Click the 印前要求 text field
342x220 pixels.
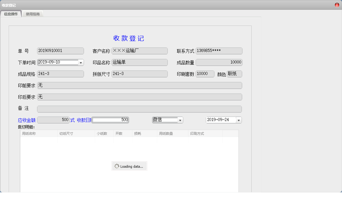pos(140,85)
